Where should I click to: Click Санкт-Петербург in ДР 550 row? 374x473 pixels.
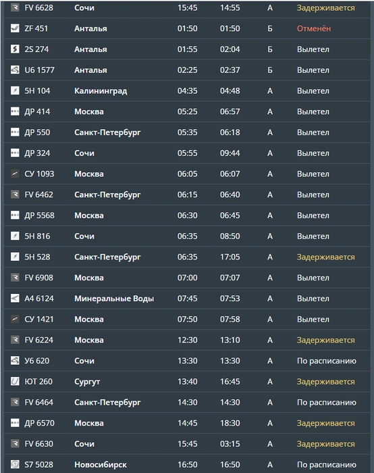pos(107,132)
